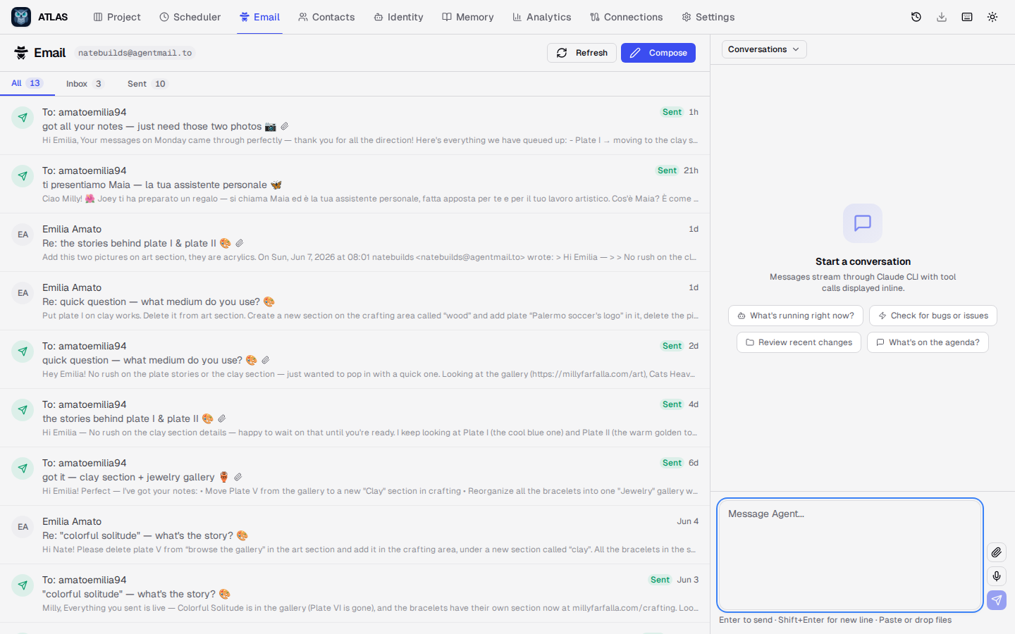1015x634 pixels.
Task: Open email 'got it — clay section + jewelry gallery'
Action: pyautogui.click(x=355, y=476)
